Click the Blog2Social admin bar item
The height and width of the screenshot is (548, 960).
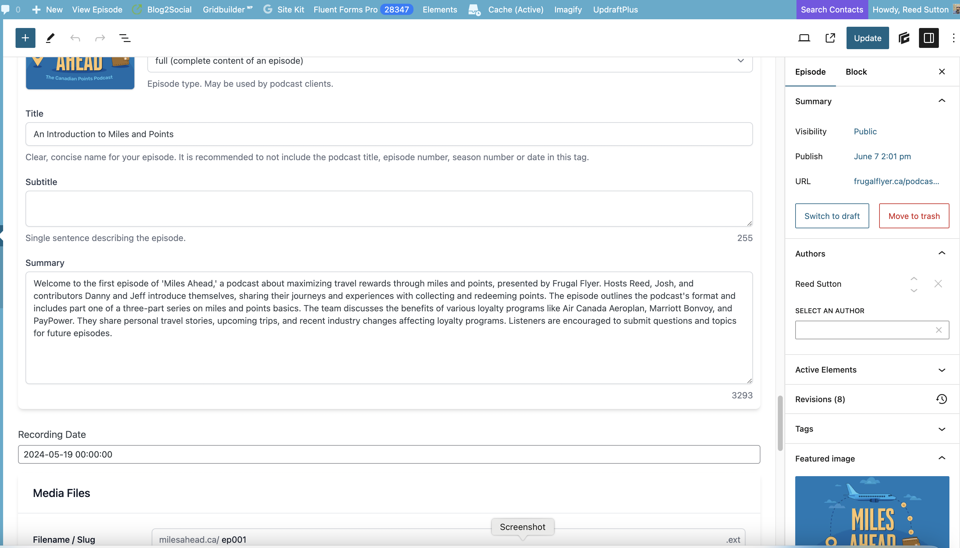[x=162, y=9]
